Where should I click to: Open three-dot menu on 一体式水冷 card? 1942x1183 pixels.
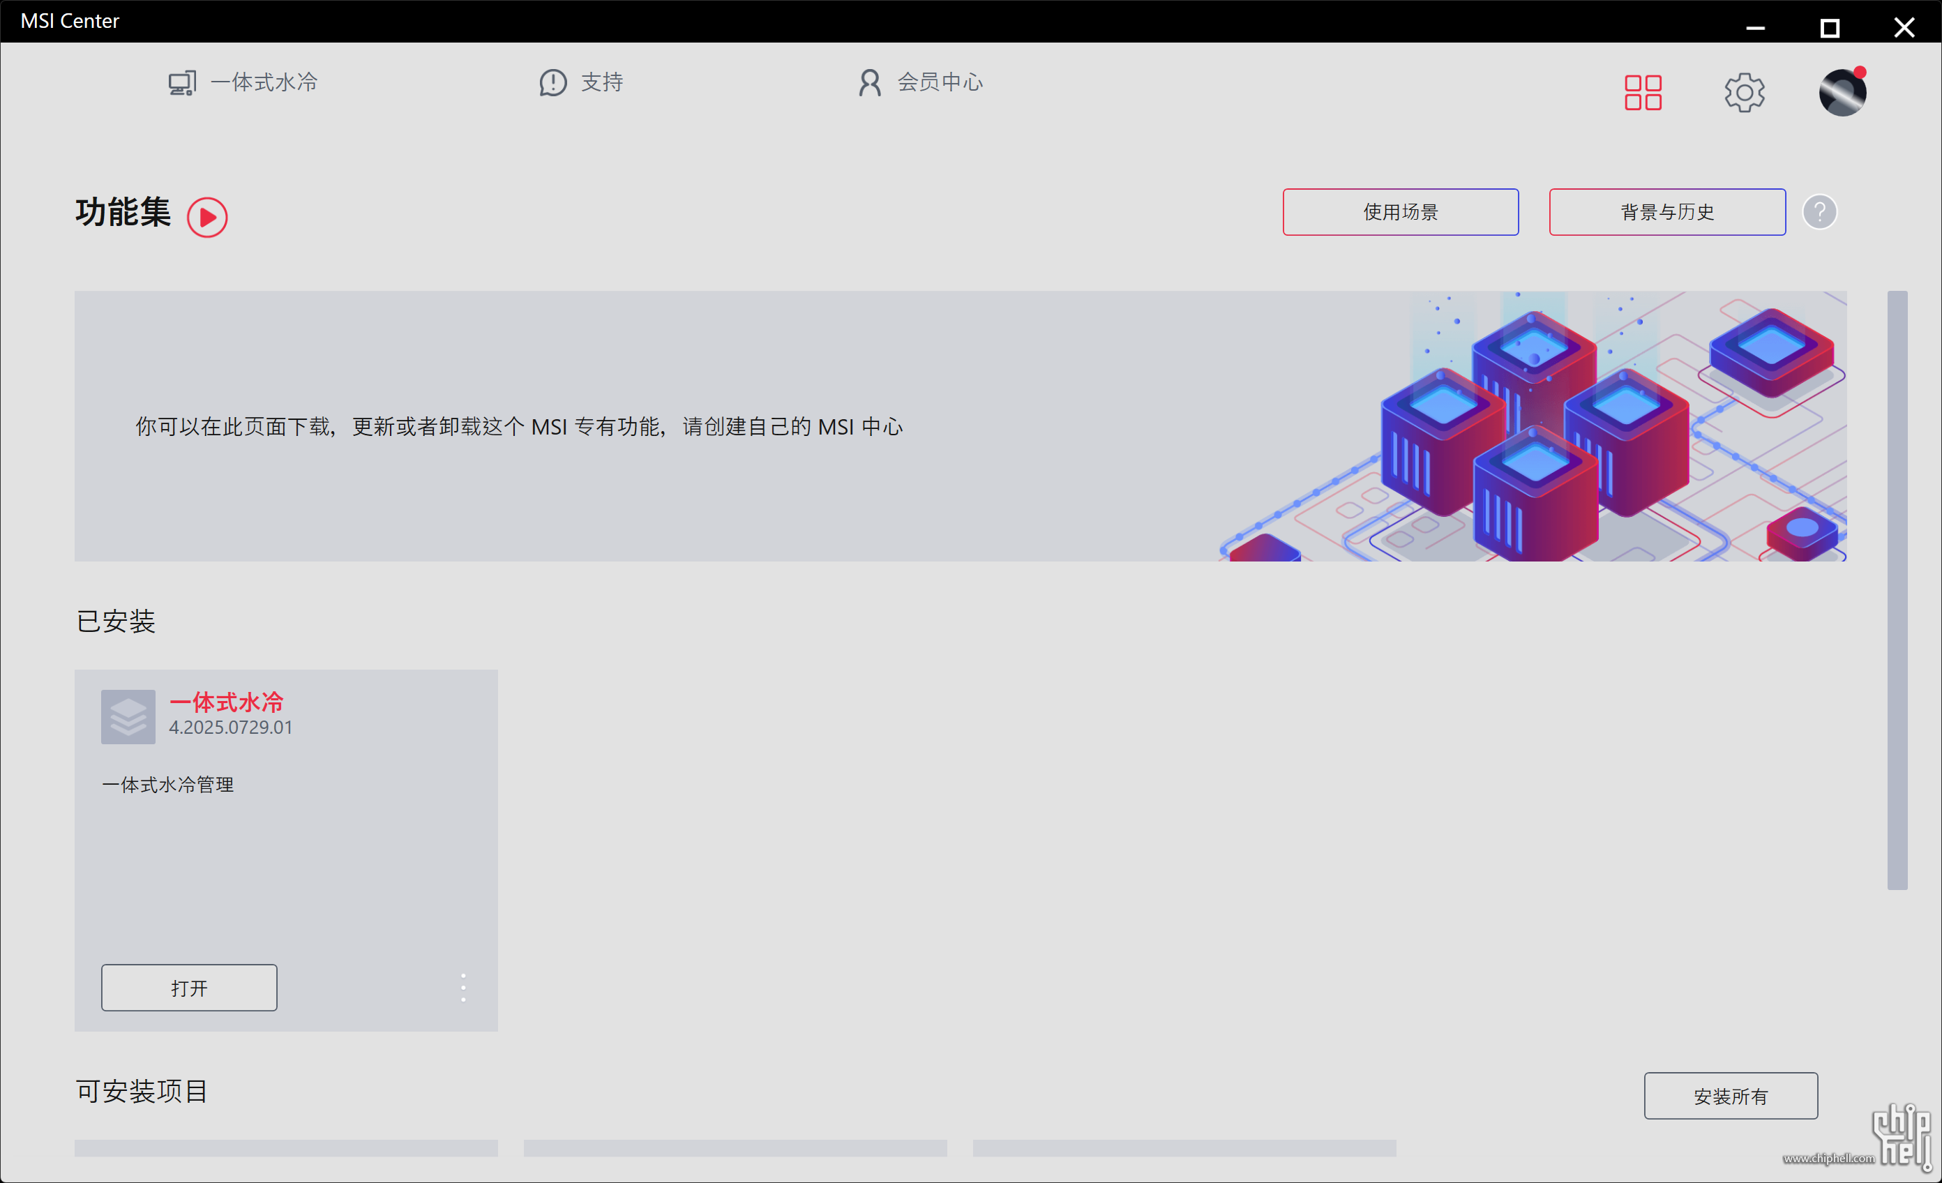click(x=463, y=987)
